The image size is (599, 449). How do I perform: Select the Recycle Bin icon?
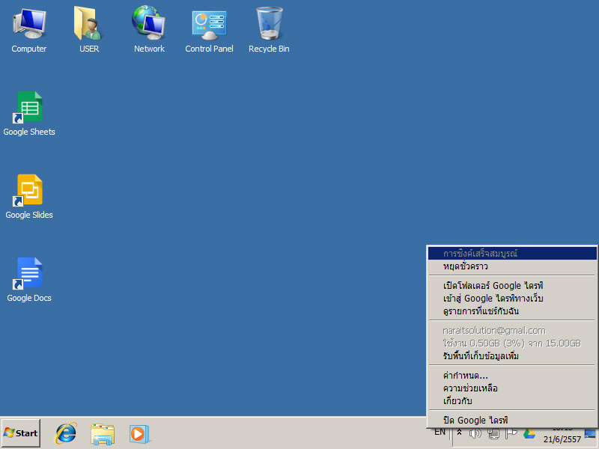point(269,31)
